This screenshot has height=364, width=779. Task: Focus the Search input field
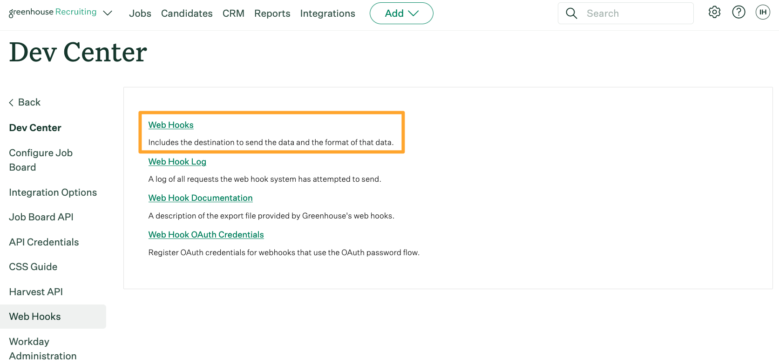625,13
